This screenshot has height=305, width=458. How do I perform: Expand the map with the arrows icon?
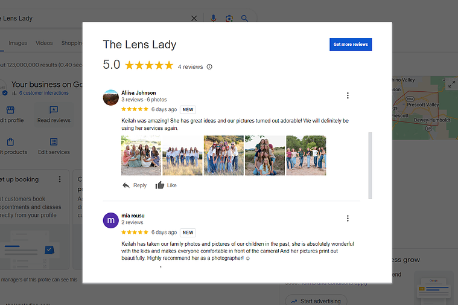[451, 84]
